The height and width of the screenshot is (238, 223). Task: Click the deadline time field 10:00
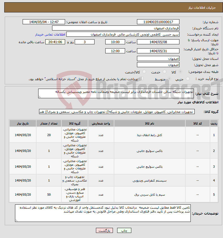tap(115, 42)
